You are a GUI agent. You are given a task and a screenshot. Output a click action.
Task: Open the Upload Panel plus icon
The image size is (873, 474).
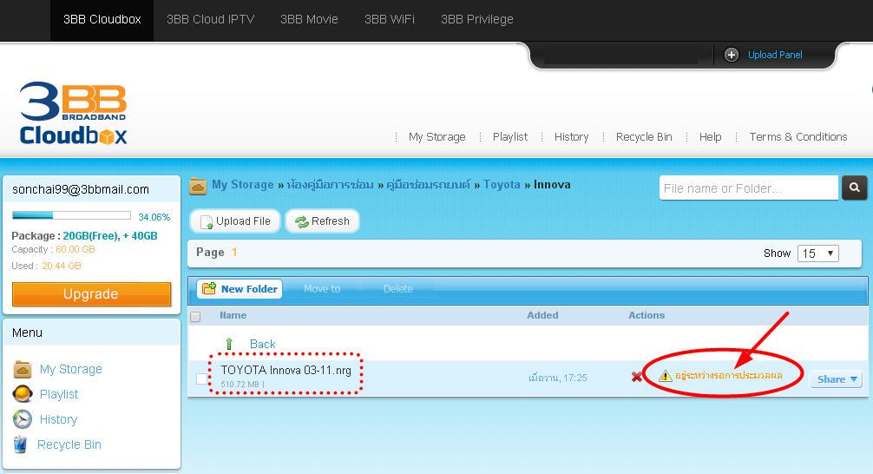[731, 55]
